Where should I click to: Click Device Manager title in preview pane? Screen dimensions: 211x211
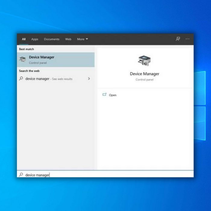point(144,74)
